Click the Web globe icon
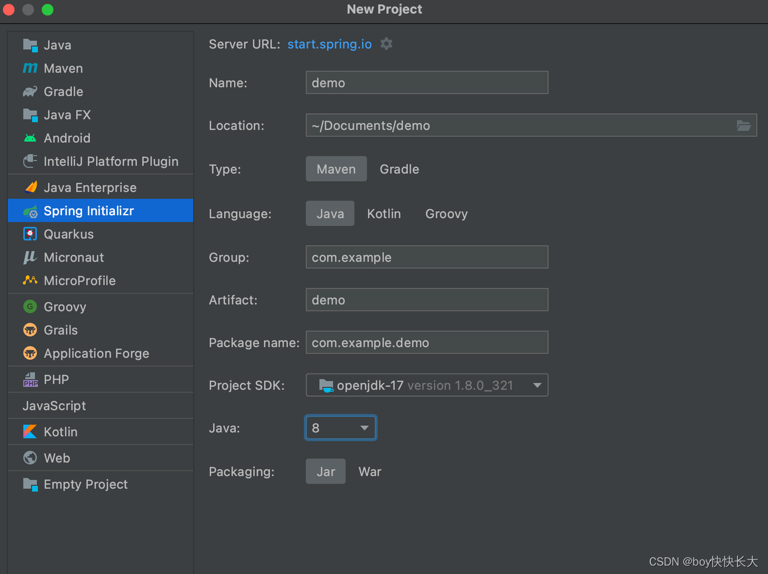The image size is (768, 574). click(30, 458)
